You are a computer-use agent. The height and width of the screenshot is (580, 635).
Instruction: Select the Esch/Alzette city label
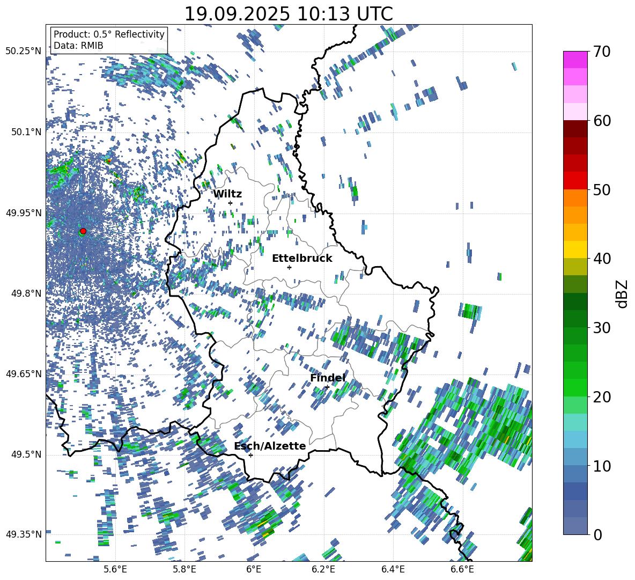270,446
